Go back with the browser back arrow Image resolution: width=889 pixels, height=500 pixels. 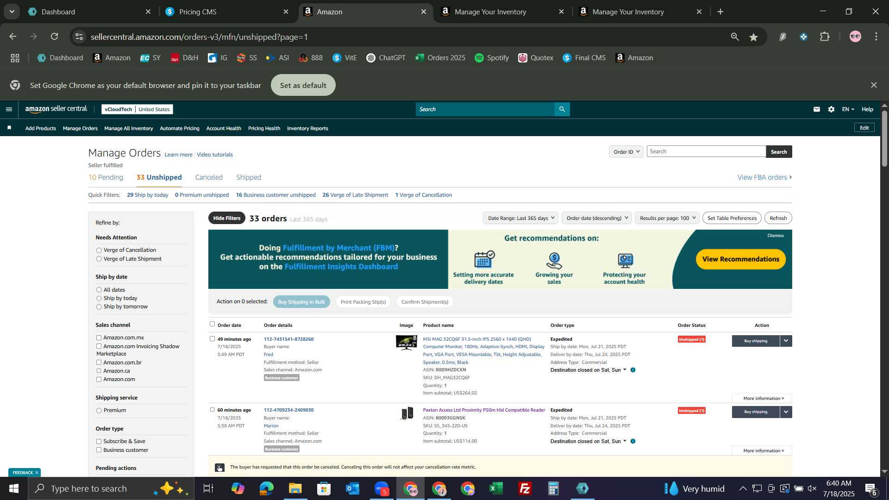coord(13,37)
